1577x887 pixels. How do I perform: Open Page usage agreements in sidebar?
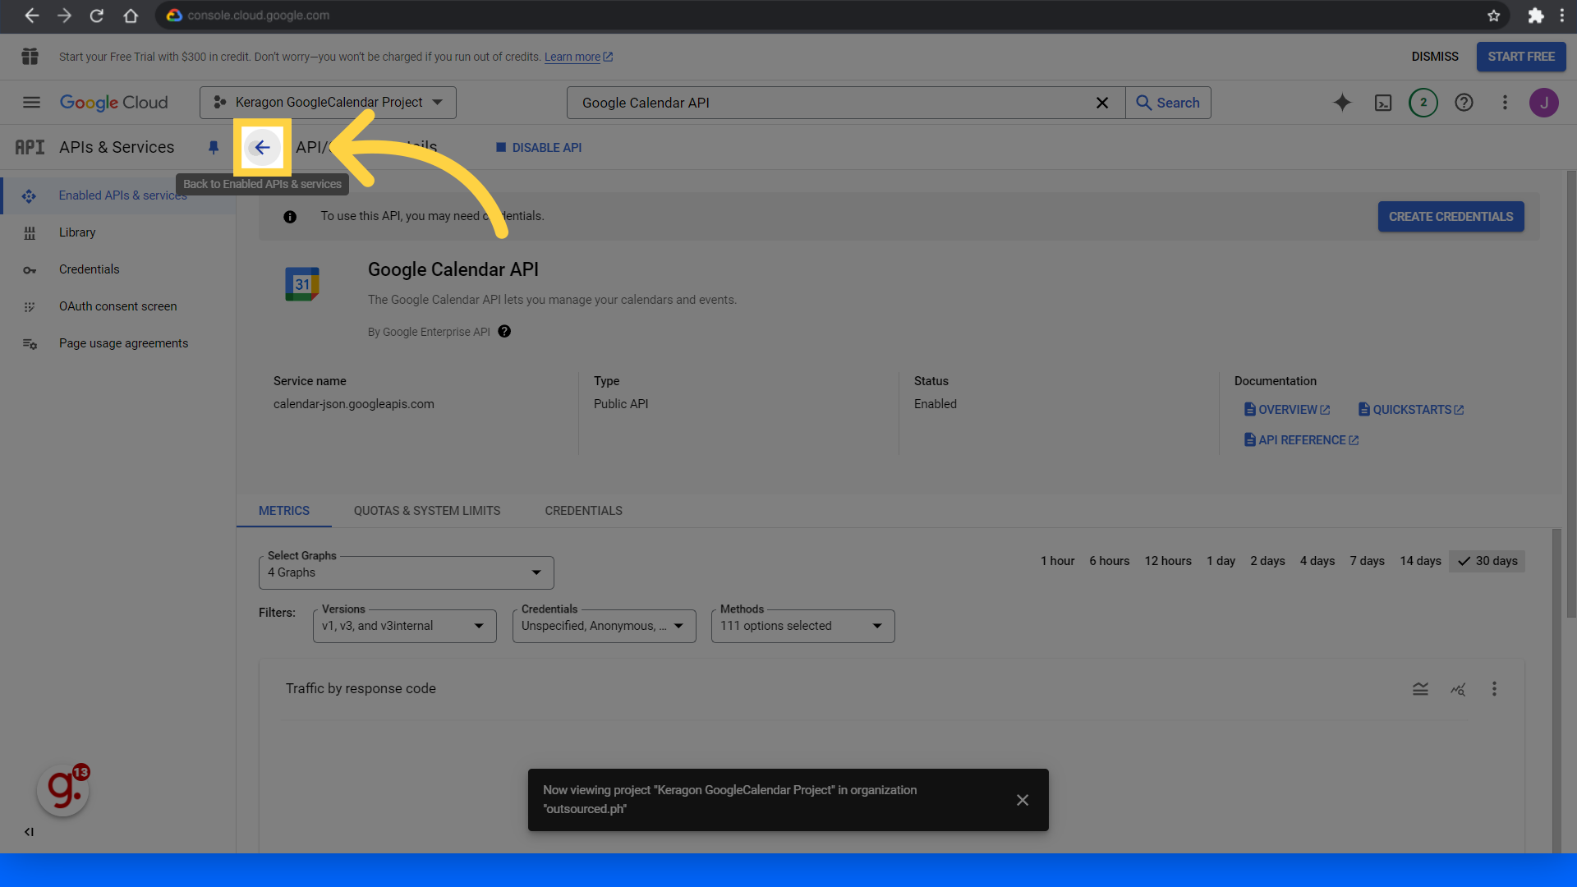click(119, 343)
